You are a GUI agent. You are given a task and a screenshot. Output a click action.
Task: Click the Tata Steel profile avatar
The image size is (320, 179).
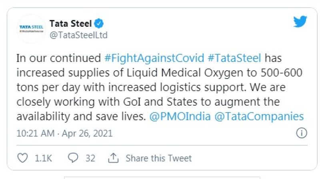pos(31,28)
